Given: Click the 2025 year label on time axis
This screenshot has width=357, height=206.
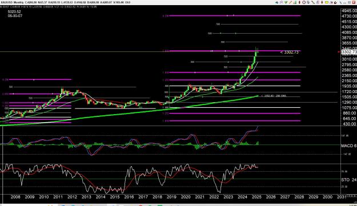Looking at the screenshot, I should coord(256,197).
